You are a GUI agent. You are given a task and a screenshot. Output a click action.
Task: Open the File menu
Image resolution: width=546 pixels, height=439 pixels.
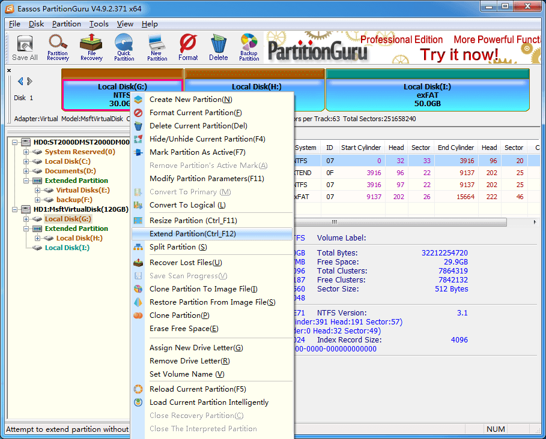point(14,24)
